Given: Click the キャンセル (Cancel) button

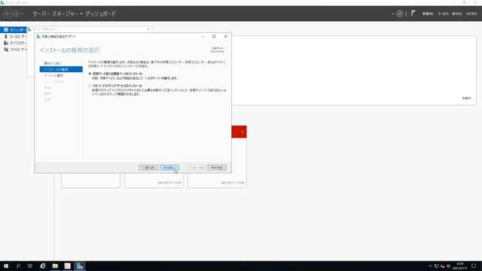Looking at the screenshot, I should 217,168.
